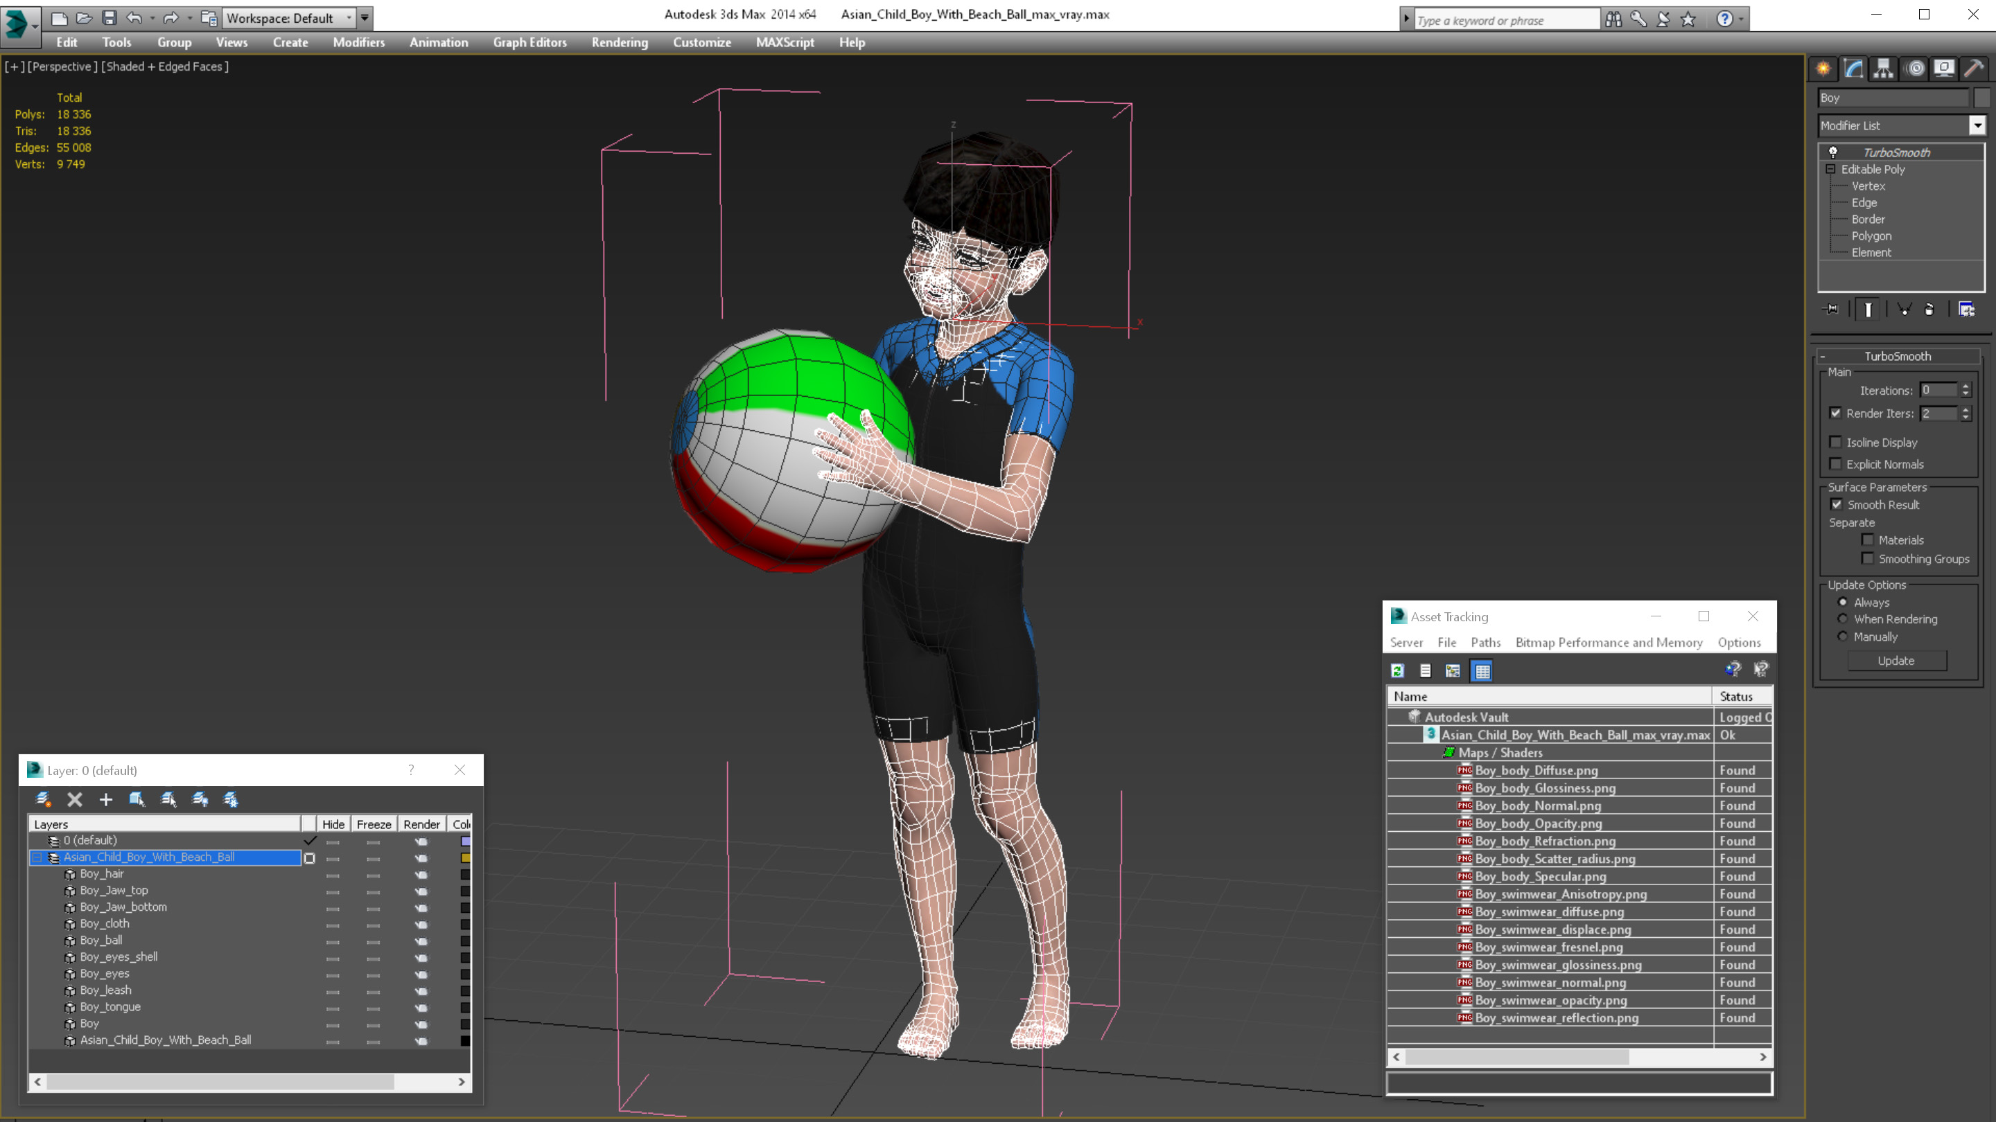Click the Boy_ball layer color swatch
The image size is (1996, 1122).
[x=465, y=940]
